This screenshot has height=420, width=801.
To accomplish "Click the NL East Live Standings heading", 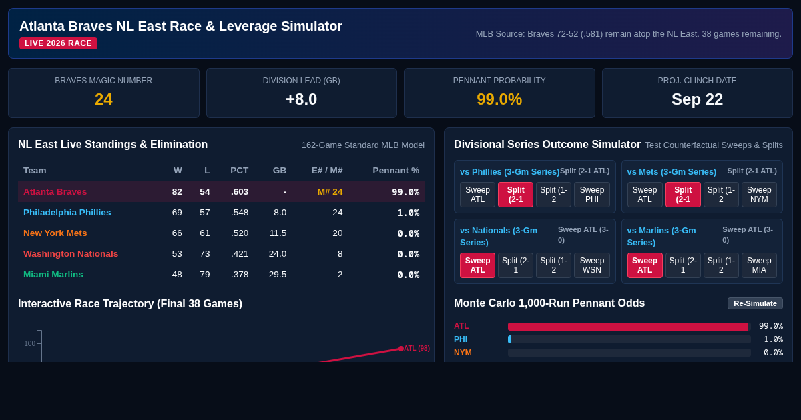I will (113, 145).
